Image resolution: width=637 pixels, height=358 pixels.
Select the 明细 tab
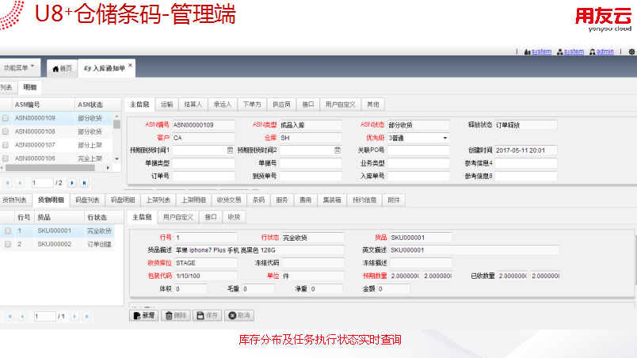point(29,87)
